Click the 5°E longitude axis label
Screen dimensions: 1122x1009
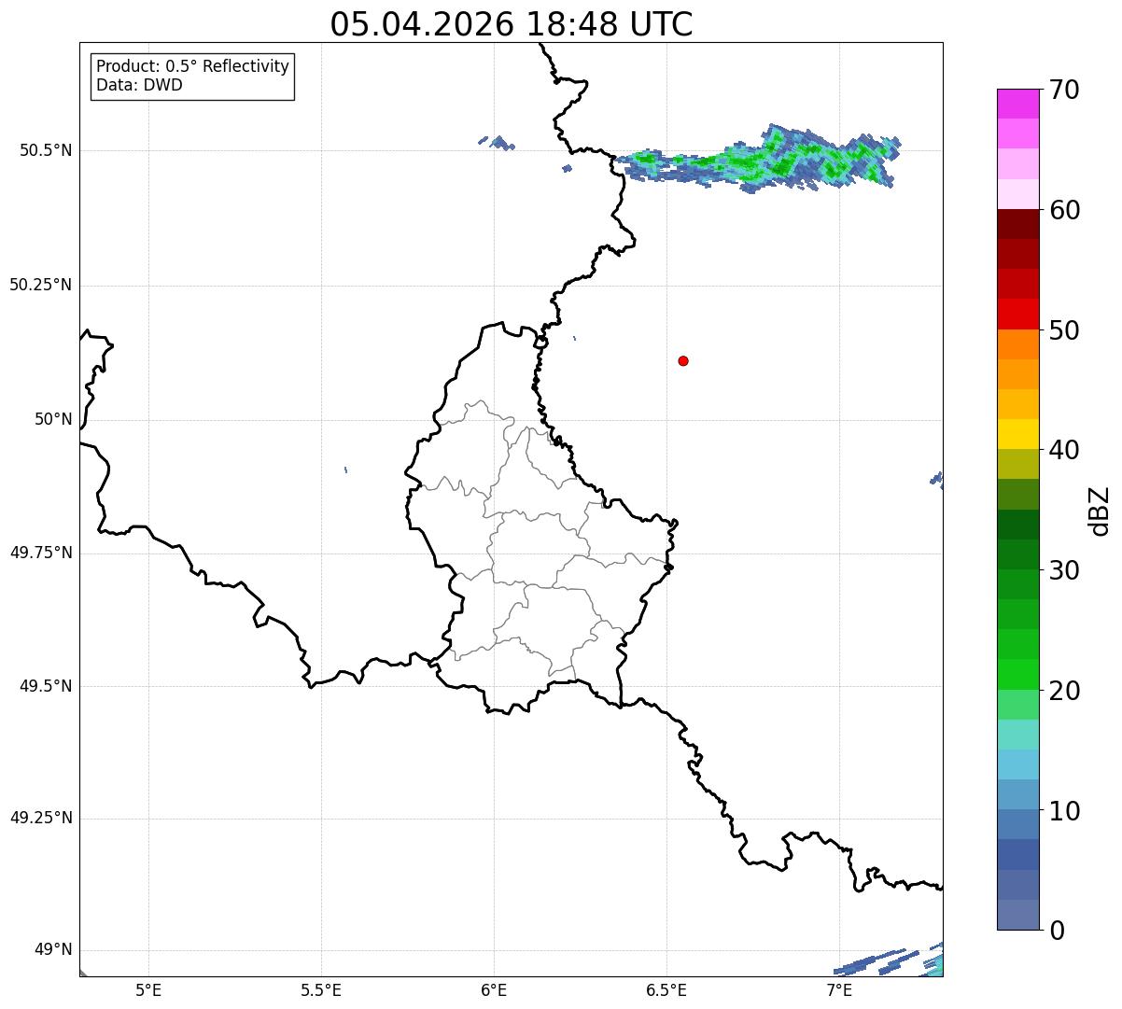(x=148, y=990)
